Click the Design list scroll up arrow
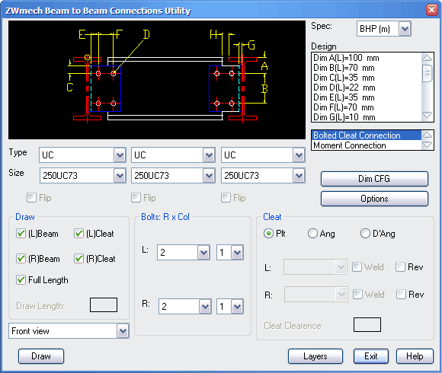Viewport: 442px width, 373px height. [428, 58]
